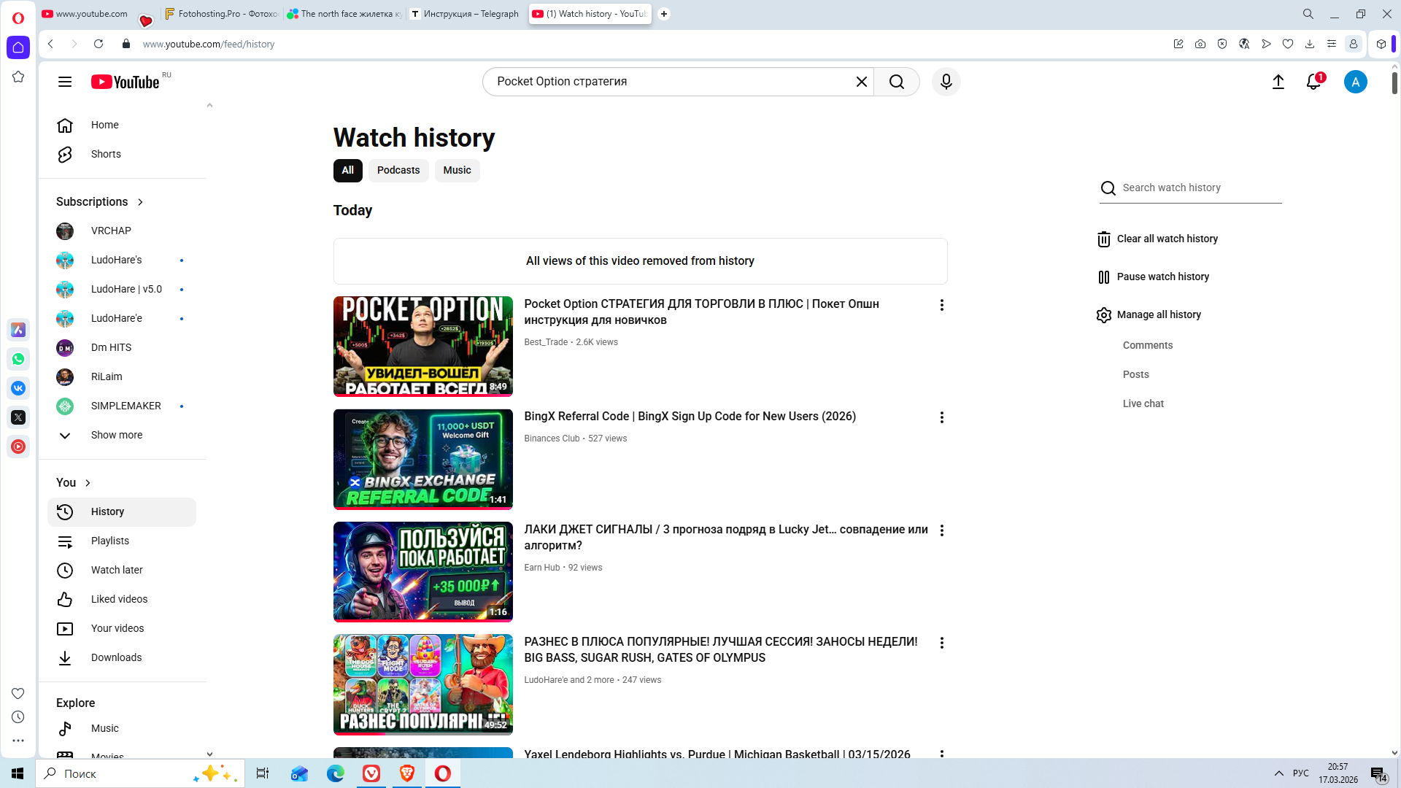The width and height of the screenshot is (1401, 788).
Task: Open the hamburger guide menu
Action: pyautogui.click(x=65, y=82)
